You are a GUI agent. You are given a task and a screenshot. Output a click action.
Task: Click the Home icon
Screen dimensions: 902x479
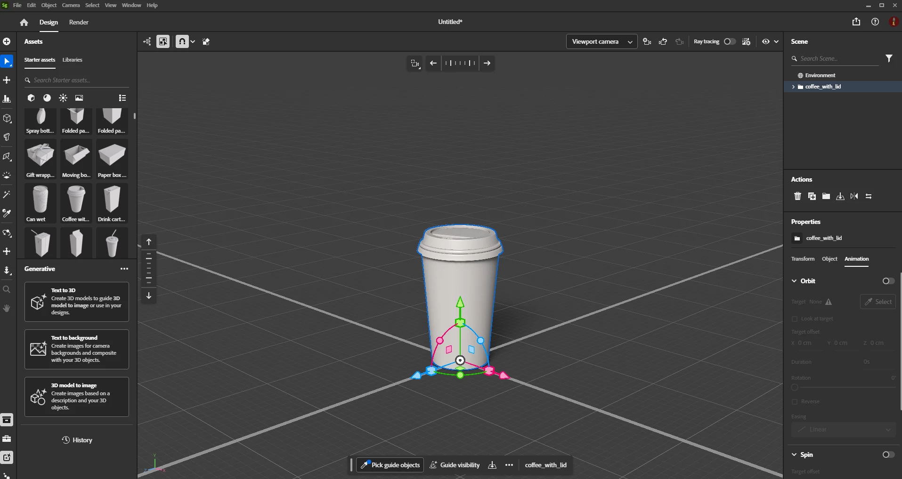click(24, 22)
